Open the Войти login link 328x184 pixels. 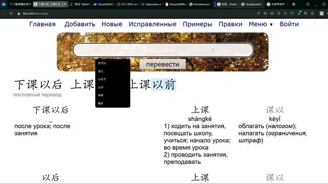coord(289,24)
